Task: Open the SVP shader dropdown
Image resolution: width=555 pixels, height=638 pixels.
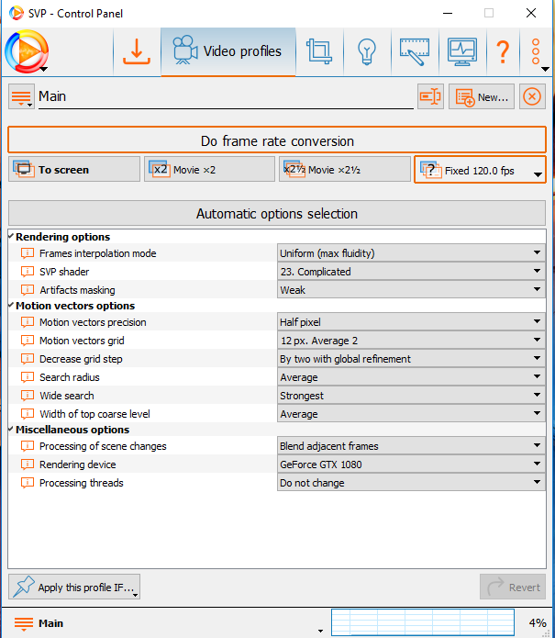Action: point(410,272)
